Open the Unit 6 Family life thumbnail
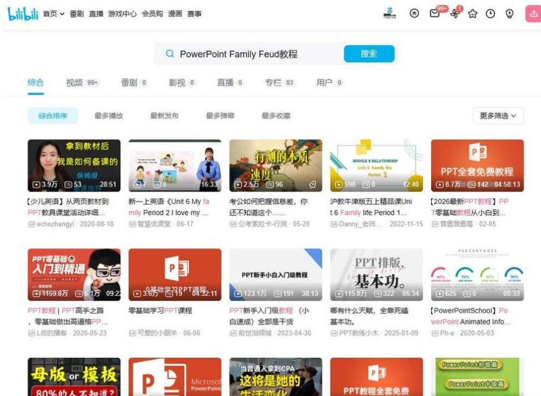The width and height of the screenshot is (541, 396). (x=377, y=166)
